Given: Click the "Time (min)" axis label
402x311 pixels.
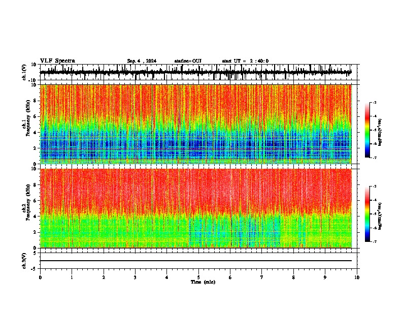Looking at the screenshot, I should tap(203, 282).
